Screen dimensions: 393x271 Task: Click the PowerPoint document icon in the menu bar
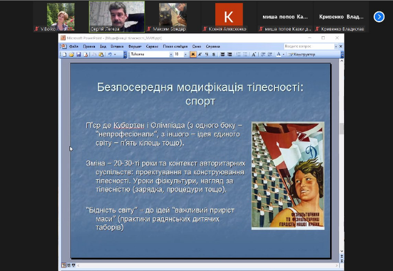63,46
